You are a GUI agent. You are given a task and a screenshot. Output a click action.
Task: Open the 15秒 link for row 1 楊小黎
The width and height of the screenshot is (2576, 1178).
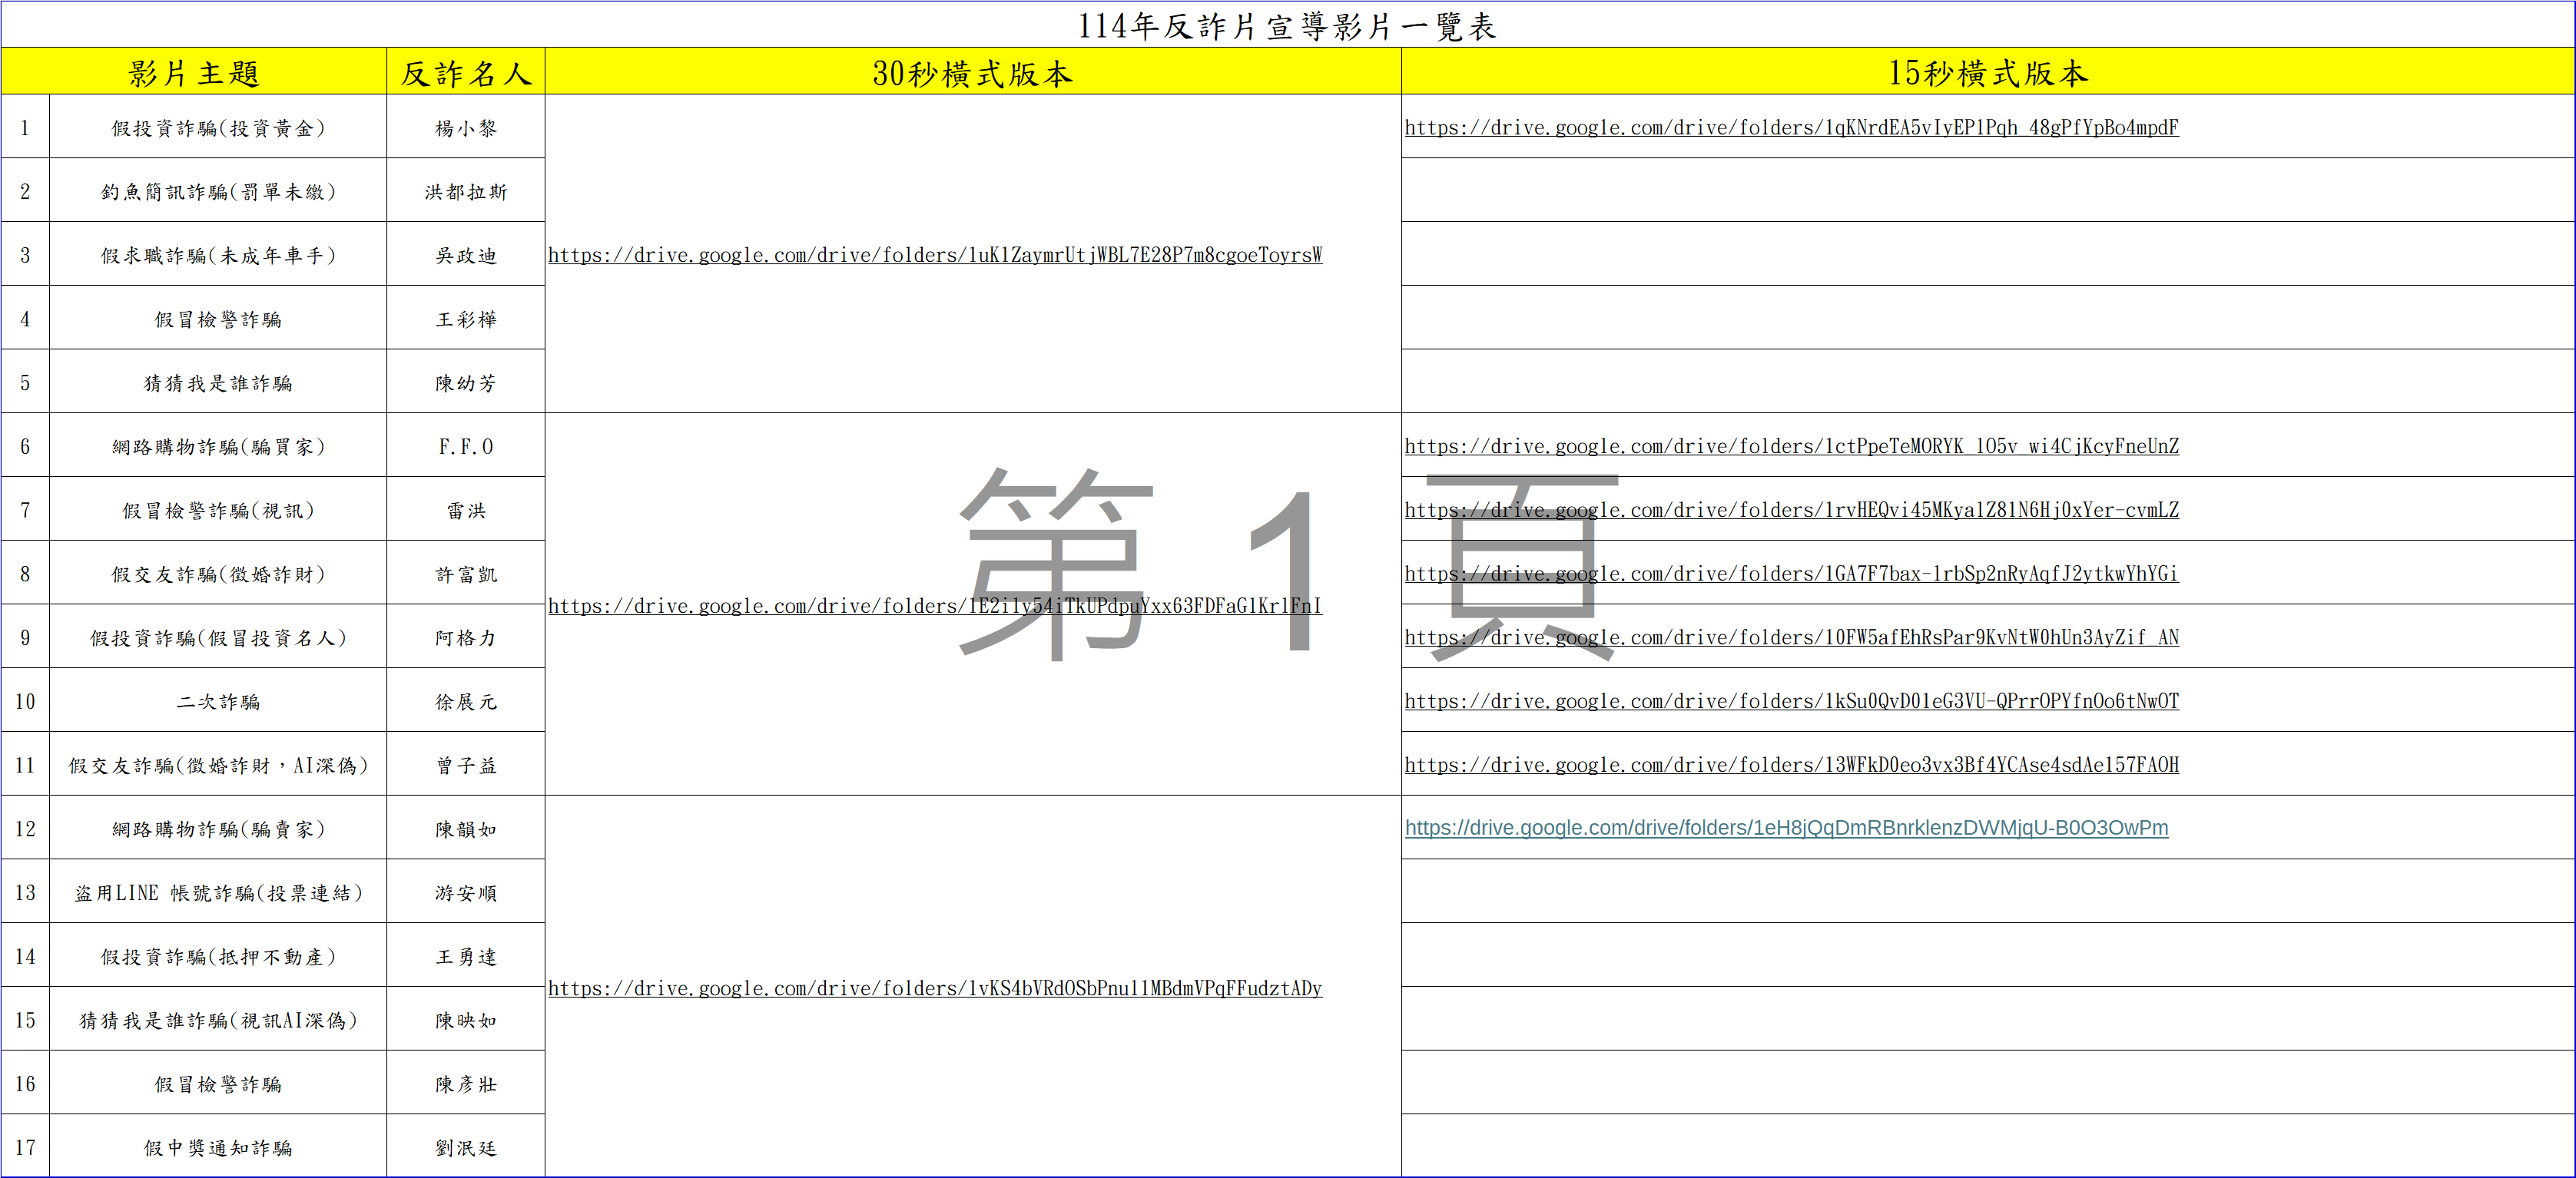pyautogui.click(x=1790, y=128)
